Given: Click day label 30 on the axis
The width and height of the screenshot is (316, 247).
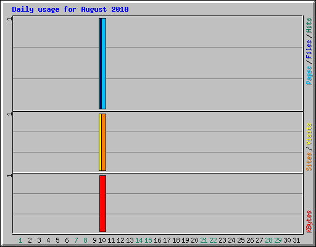Looking at the screenshot, I should pos(287,240).
